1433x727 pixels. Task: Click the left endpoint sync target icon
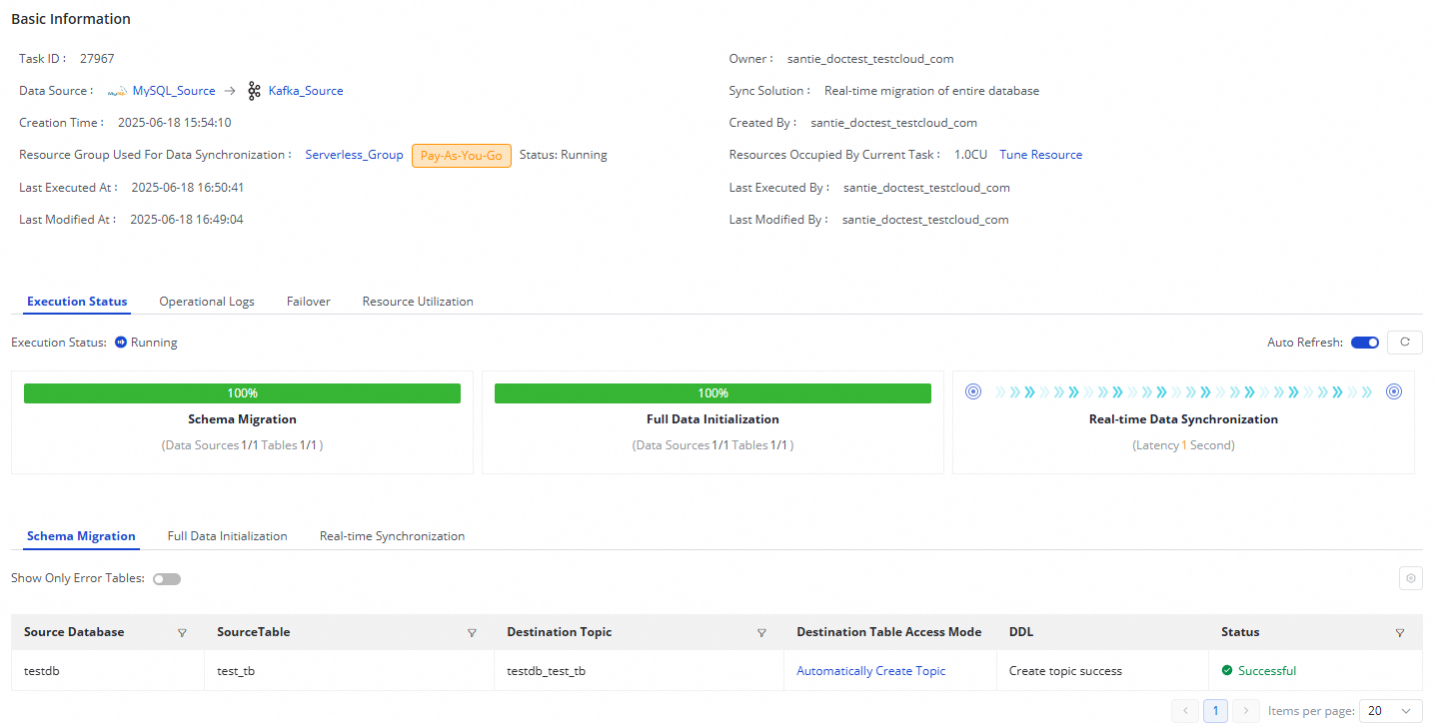[x=973, y=391]
